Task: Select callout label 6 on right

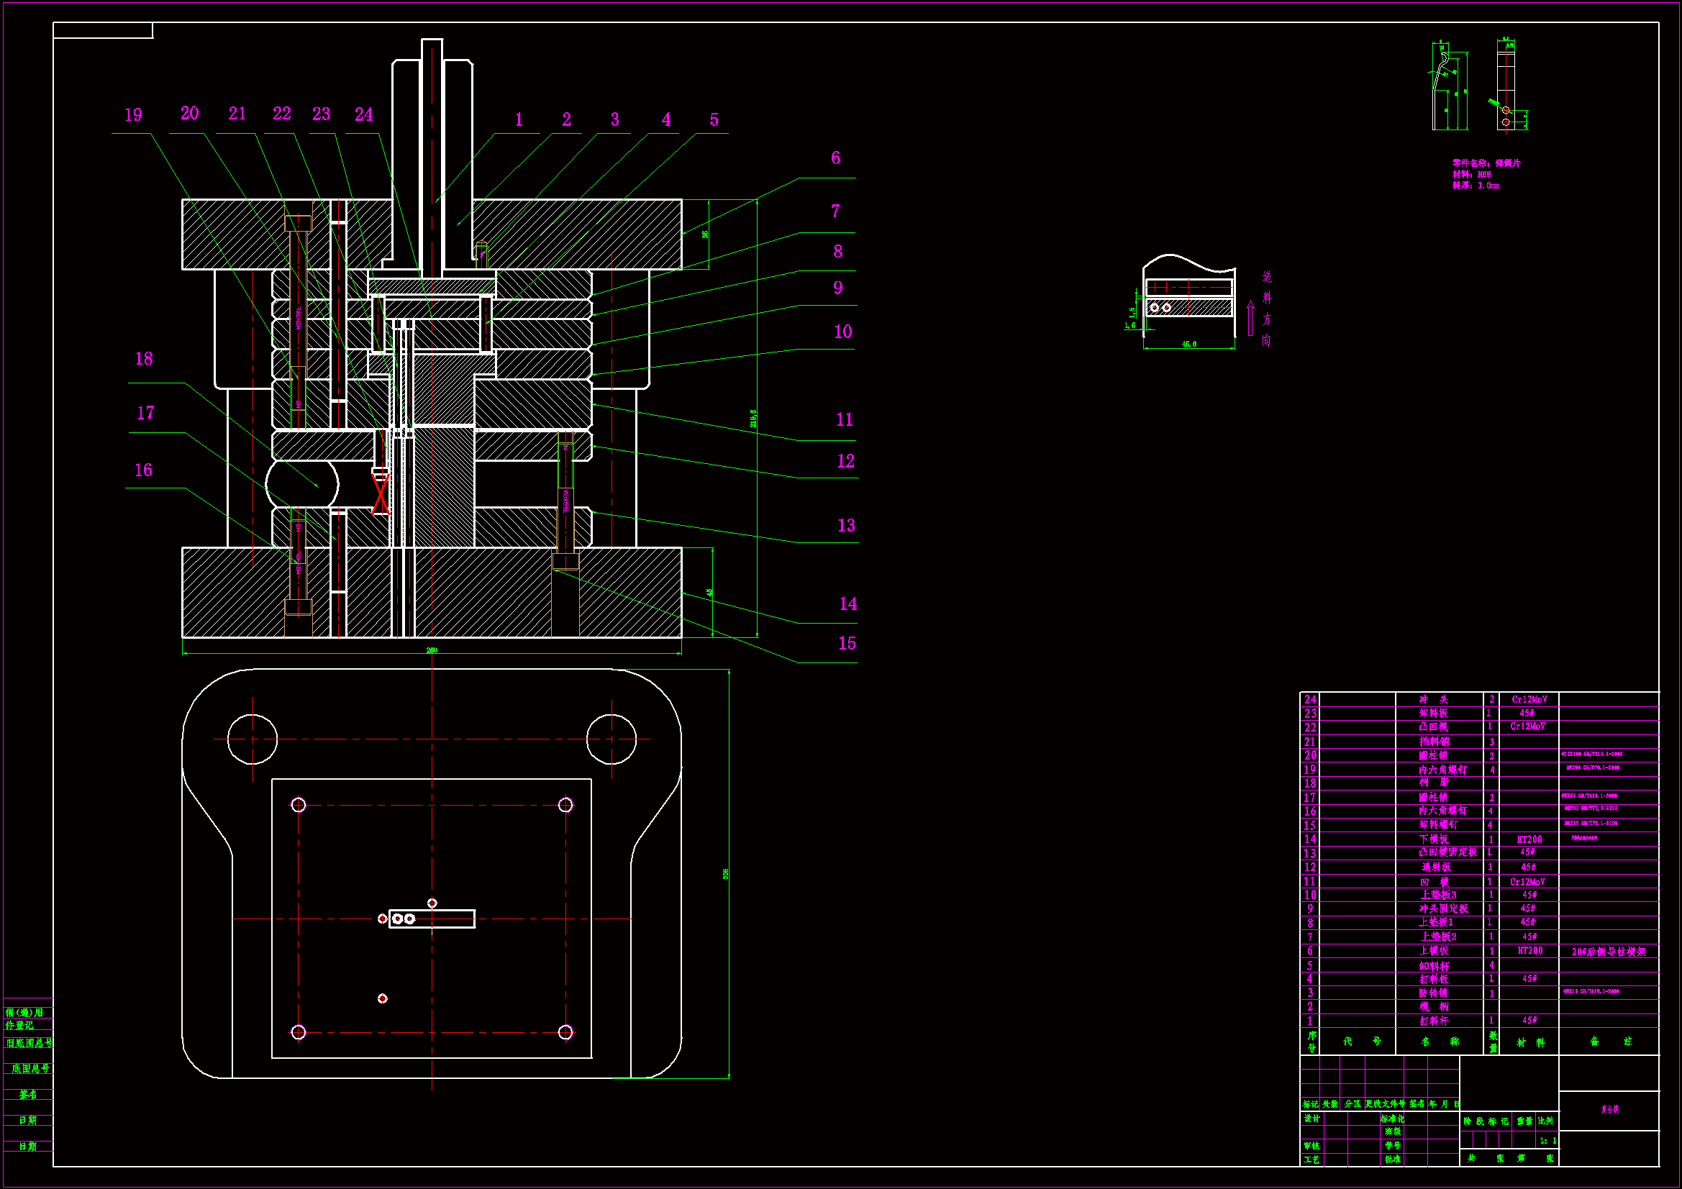Action: (x=835, y=158)
